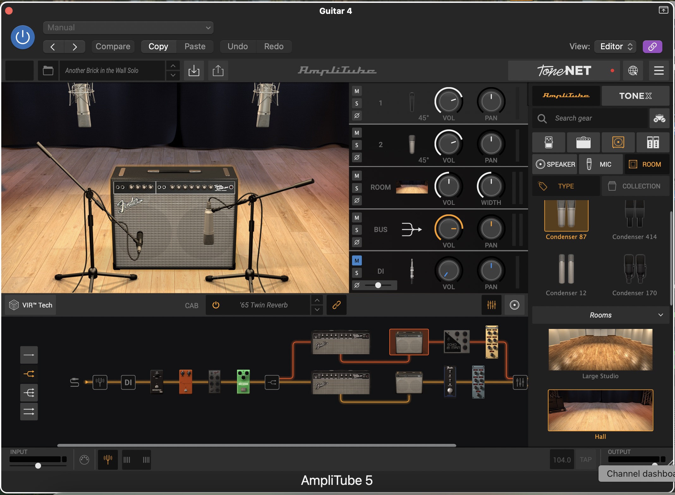Invert phase on the ROOM channel
The height and width of the screenshot is (495, 675).
357,200
